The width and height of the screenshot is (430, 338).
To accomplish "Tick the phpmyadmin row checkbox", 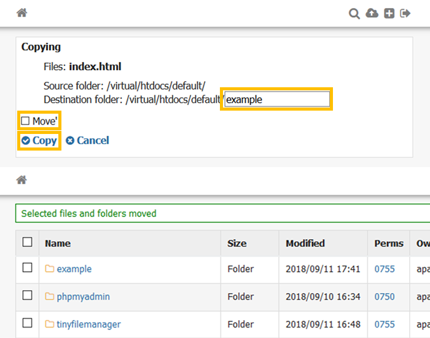I will (x=27, y=296).
